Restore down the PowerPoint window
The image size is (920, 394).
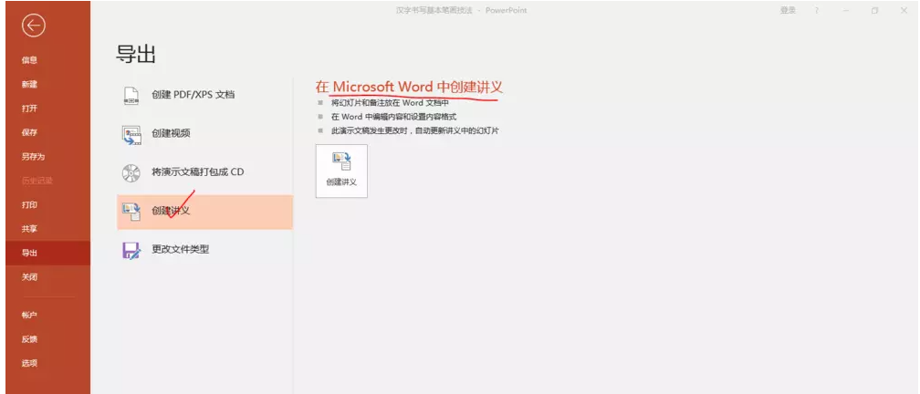point(874,11)
